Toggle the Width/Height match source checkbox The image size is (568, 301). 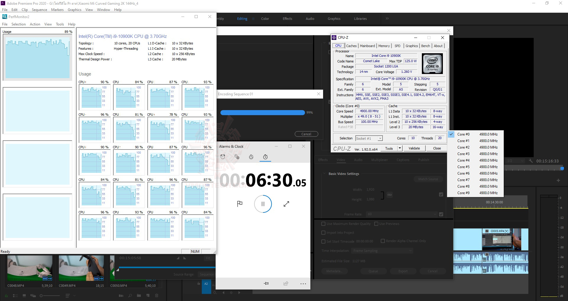click(441, 194)
